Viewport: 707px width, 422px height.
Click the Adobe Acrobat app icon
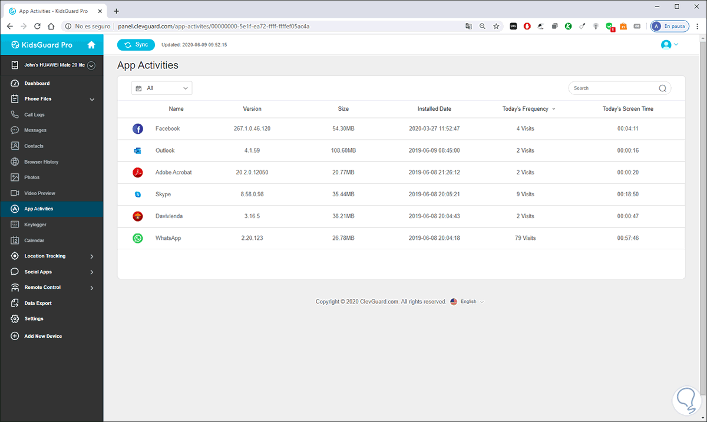click(x=138, y=172)
